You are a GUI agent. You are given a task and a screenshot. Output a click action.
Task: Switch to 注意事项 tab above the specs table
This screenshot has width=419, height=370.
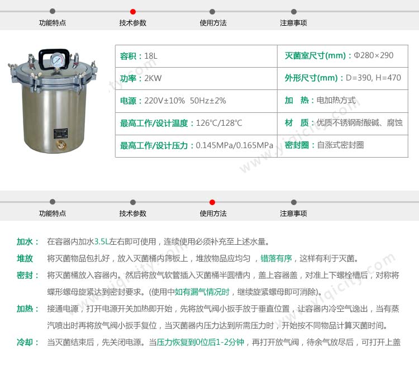tap(294, 23)
